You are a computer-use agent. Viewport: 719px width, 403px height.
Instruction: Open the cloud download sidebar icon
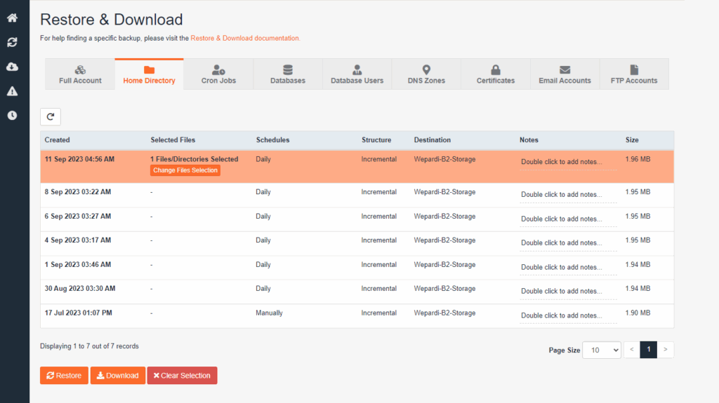(x=12, y=67)
